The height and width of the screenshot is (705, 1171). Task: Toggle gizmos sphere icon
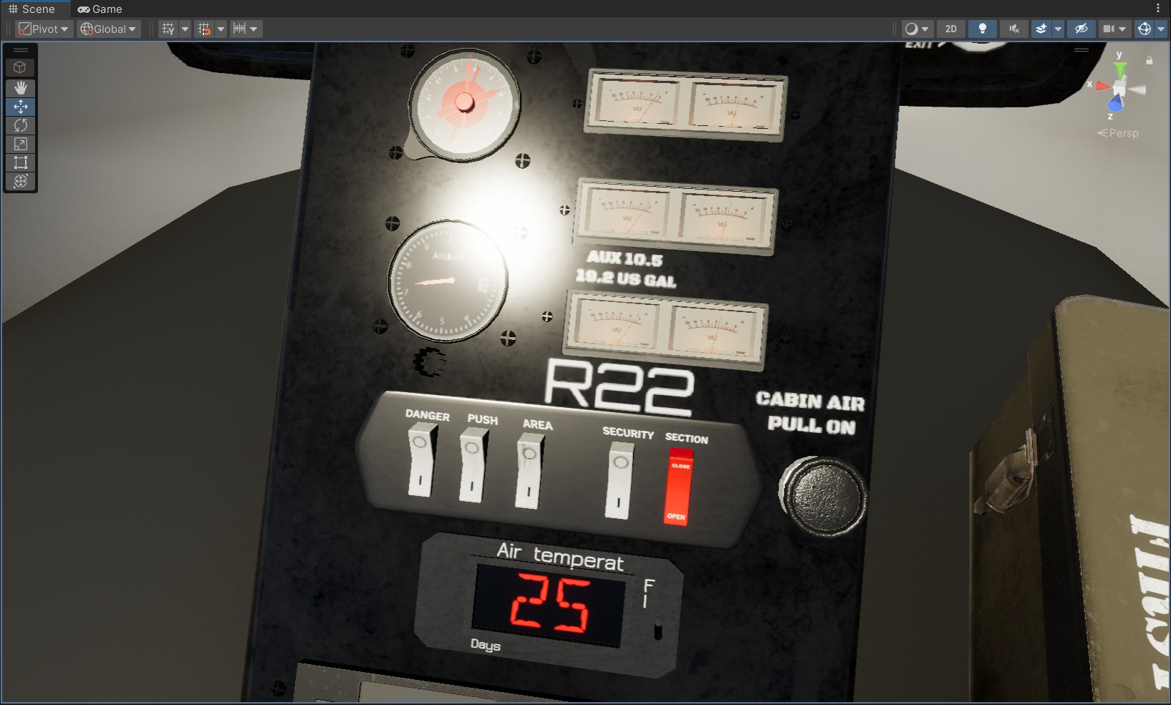[1145, 29]
